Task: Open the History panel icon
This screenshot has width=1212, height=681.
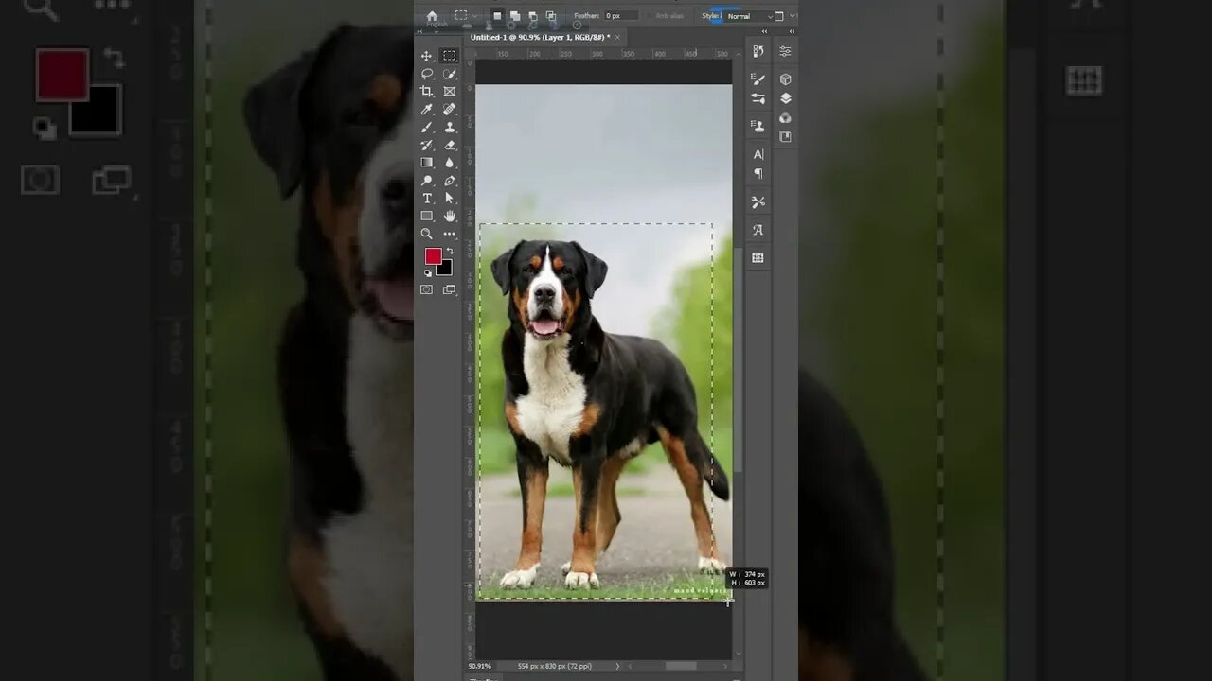Action: click(758, 51)
